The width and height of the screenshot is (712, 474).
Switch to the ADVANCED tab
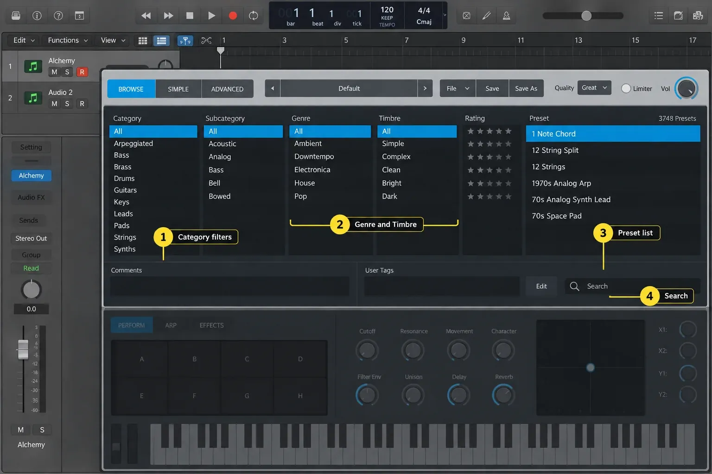pos(227,89)
